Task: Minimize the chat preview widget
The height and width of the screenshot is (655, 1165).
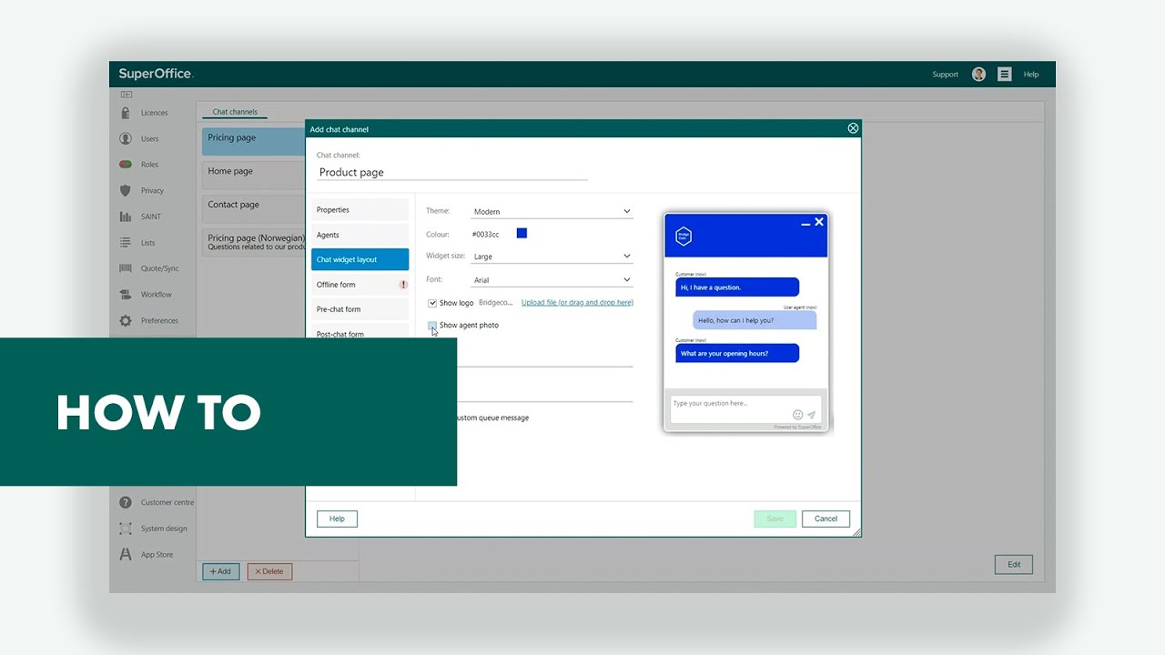Action: point(805,224)
